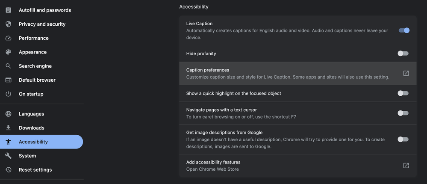
Task: Click the Default browser window icon
Action: (x=9, y=80)
